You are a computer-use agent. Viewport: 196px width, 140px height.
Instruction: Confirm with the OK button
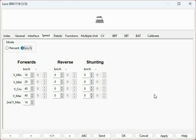pyautogui.click(x=124, y=136)
